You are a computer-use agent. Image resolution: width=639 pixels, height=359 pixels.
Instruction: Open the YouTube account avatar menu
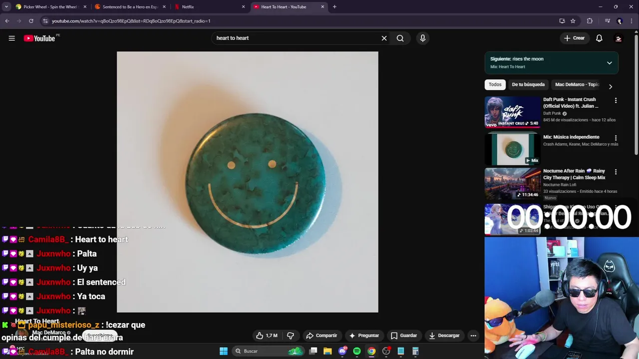point(619,38)
